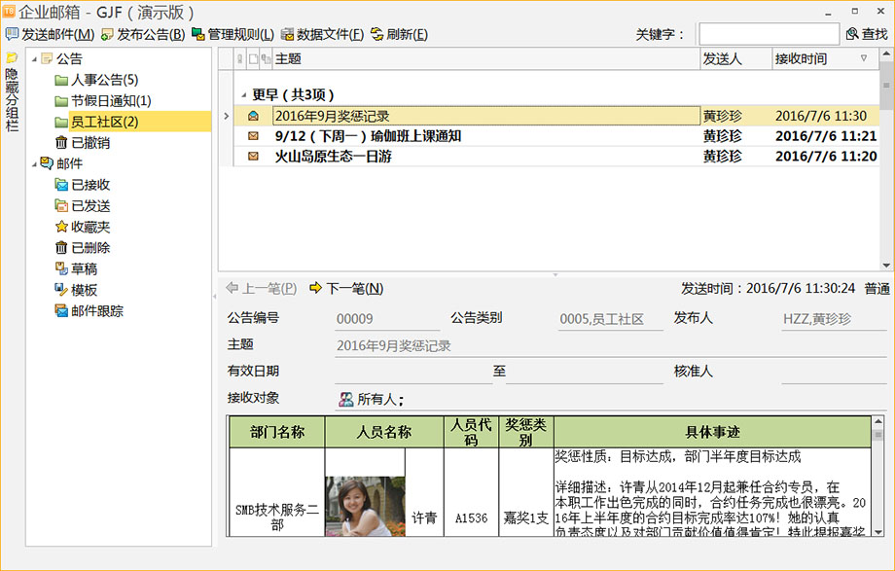Open 管理规则 (Manage Rules) in toolbar
The image size is (895, 571).
pos(233,34)
